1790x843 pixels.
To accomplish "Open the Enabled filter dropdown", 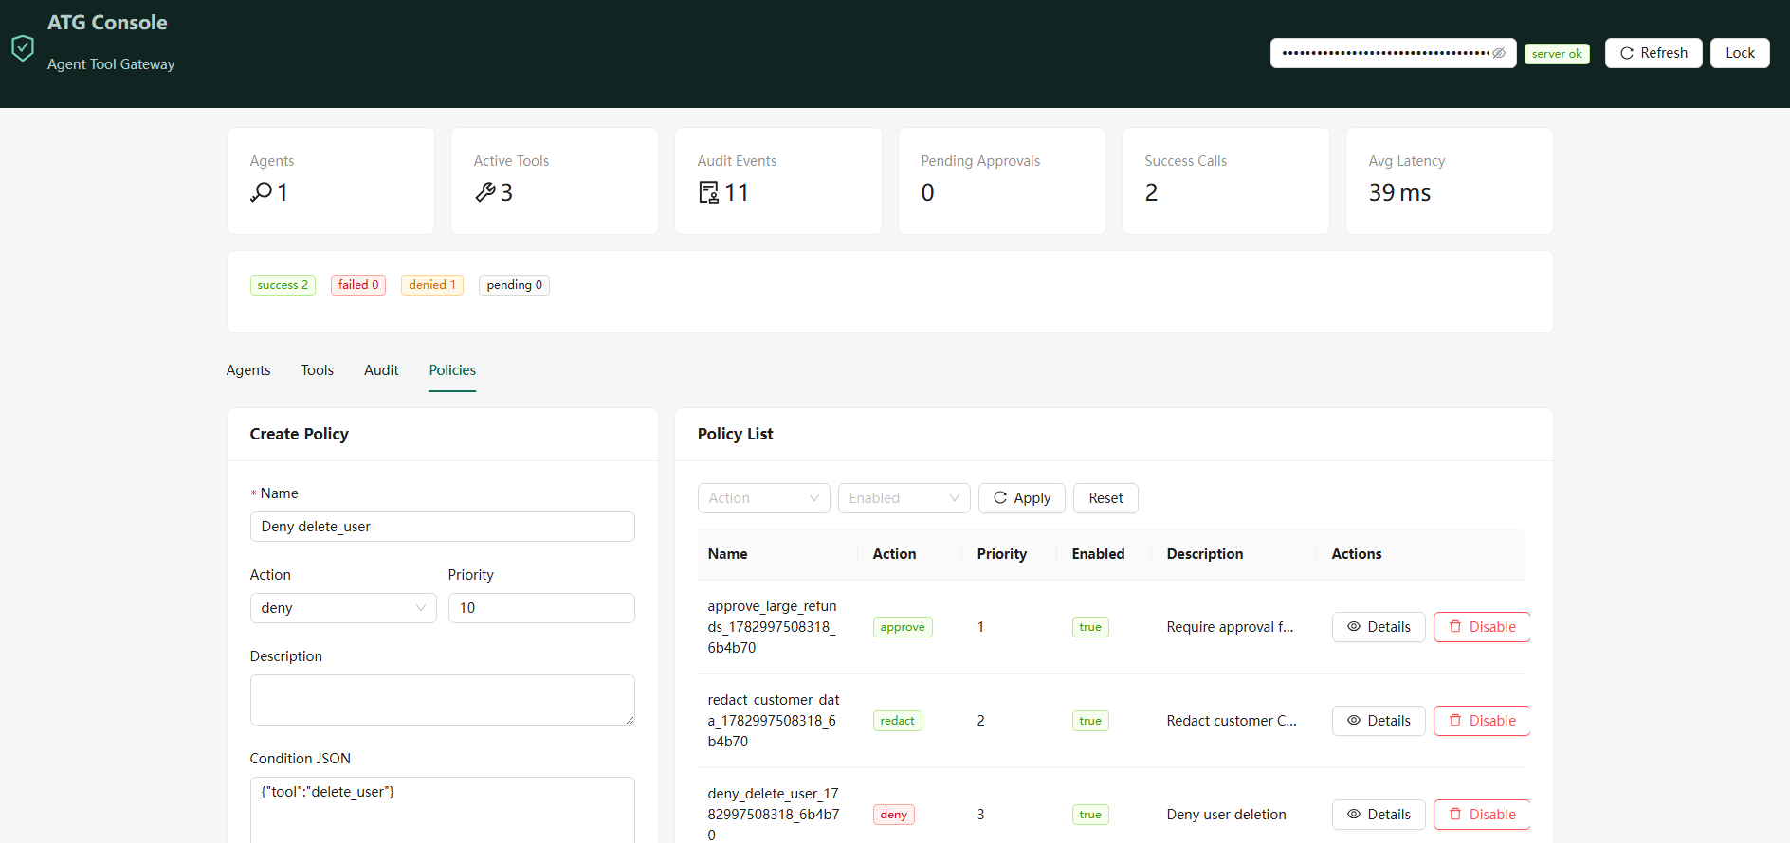I will (904, 498).
